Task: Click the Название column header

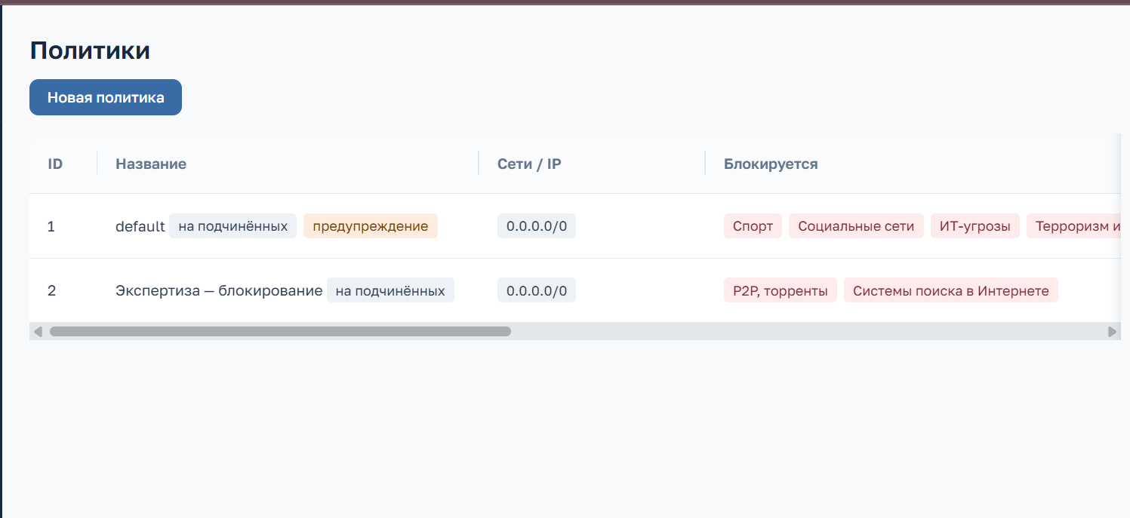Action: [x=151, y=164]
